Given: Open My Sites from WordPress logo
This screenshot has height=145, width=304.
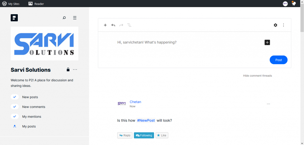Looking at the screenshot, I should point(4,4).
